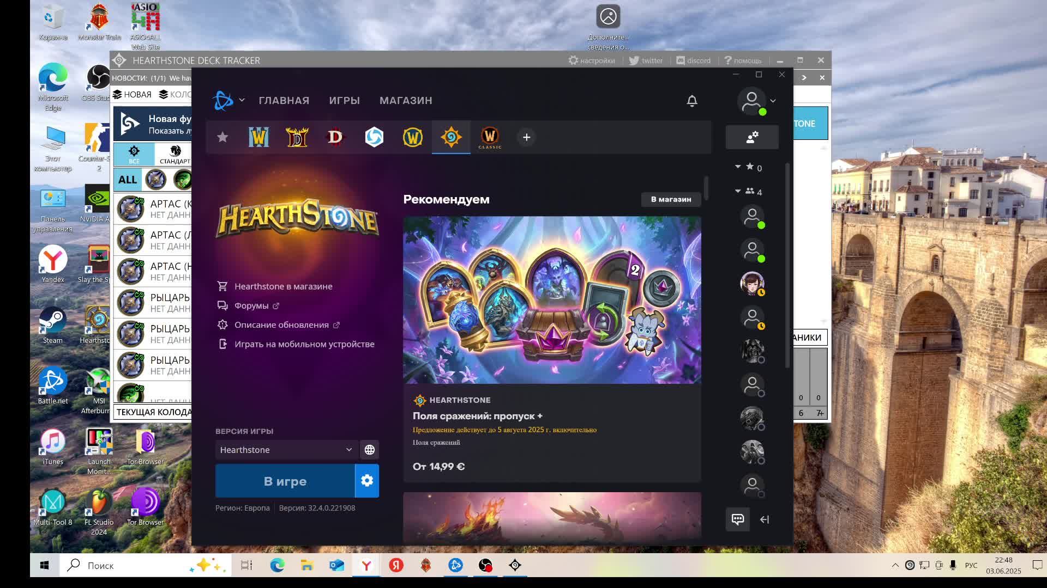Image resolution: width=1047 pixels, height=588 pixels.
Task: Click the online friend with D.Va avatar
Action: pos(752,284)
